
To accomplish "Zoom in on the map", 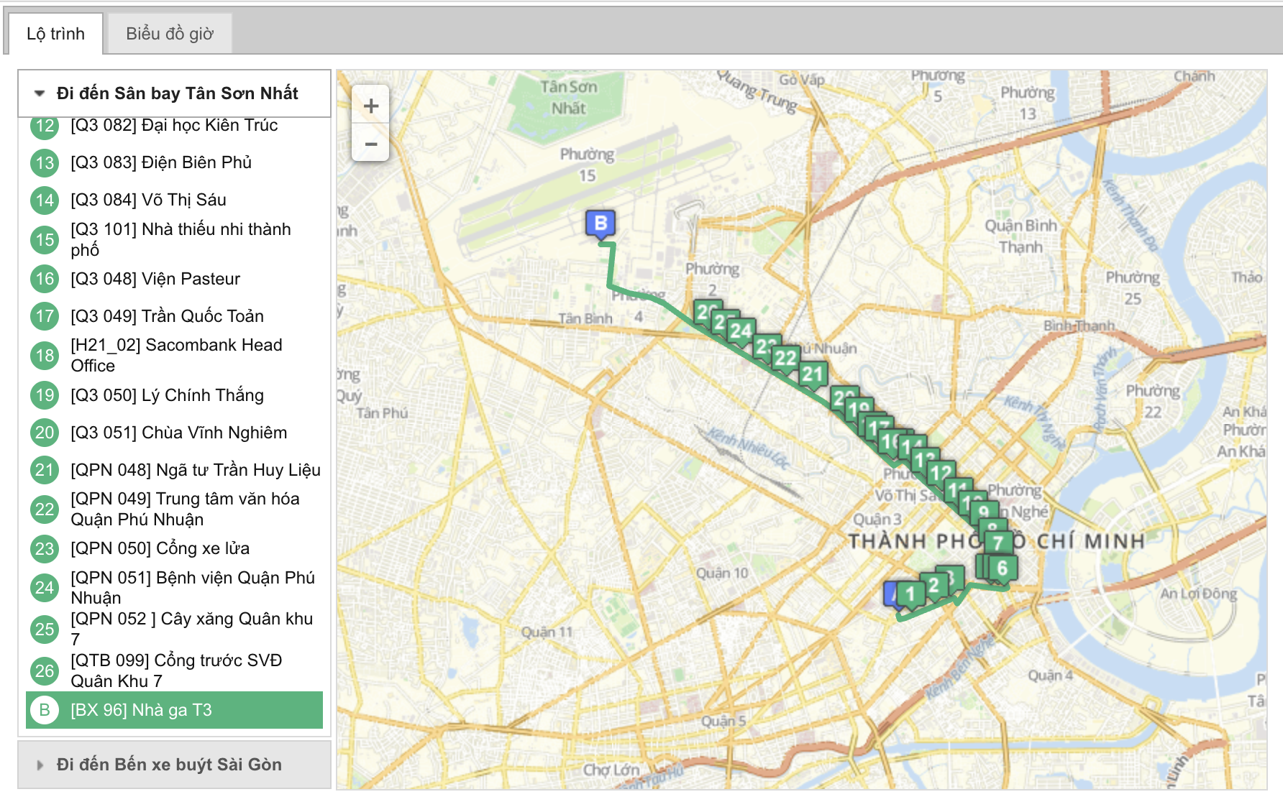I will [370, 106].
